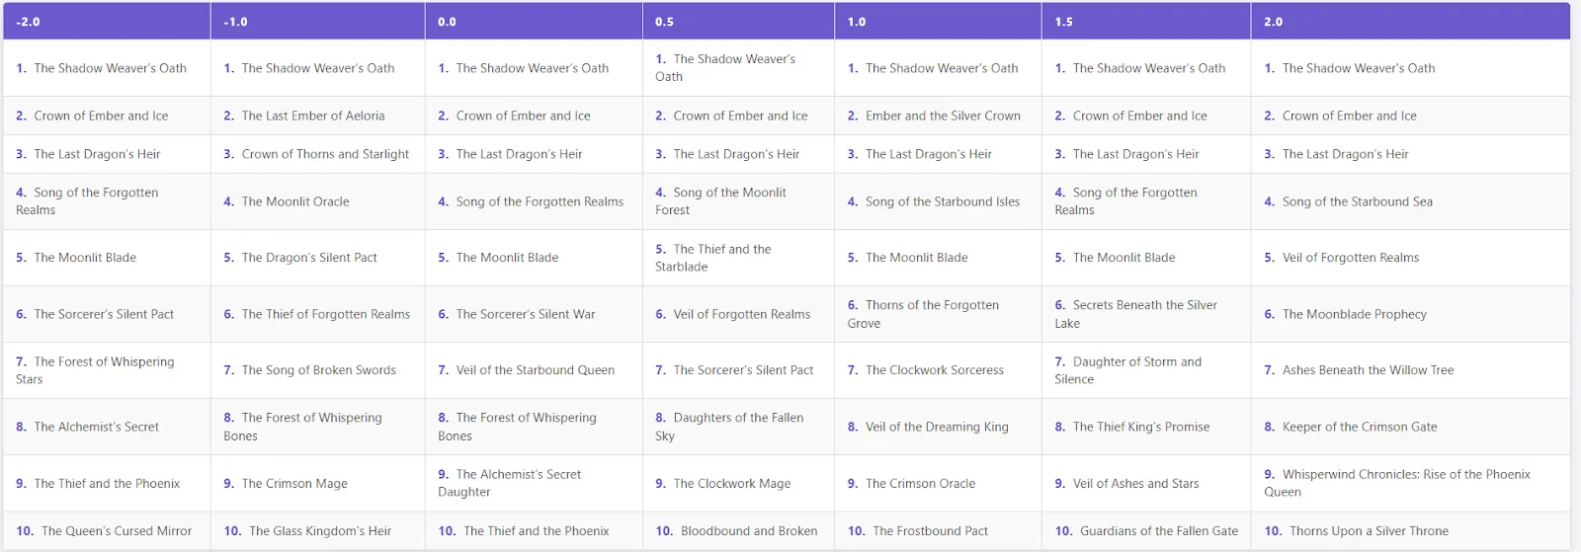Click "Thorns Upon a Silver Throne" title

tap(1369, 531)
